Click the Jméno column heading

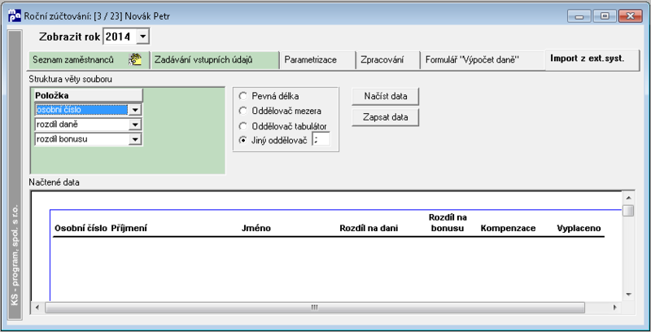256,228
